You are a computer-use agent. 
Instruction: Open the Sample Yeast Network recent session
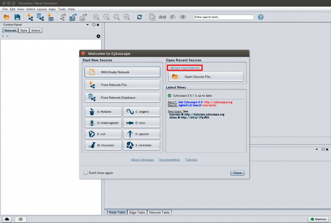[x=185, y=68]
